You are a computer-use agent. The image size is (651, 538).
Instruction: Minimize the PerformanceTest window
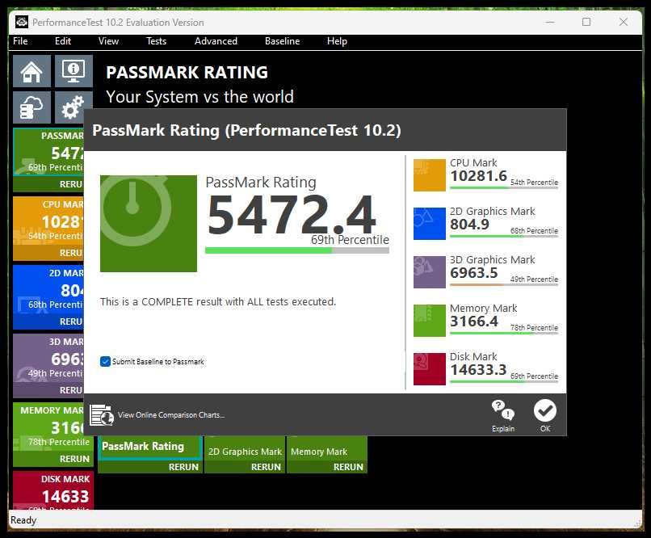pos(550,22)
